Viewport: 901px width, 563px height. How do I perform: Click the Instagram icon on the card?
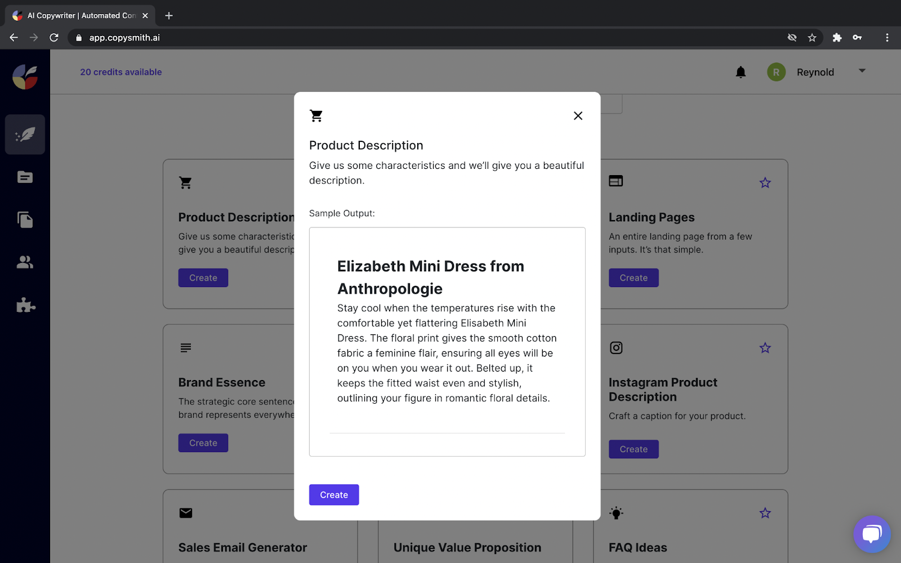point(616,348)
